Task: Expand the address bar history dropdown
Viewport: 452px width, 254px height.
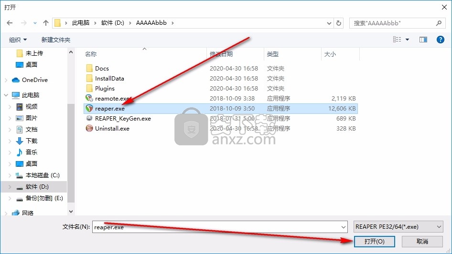Action: (x=329, y=23)
